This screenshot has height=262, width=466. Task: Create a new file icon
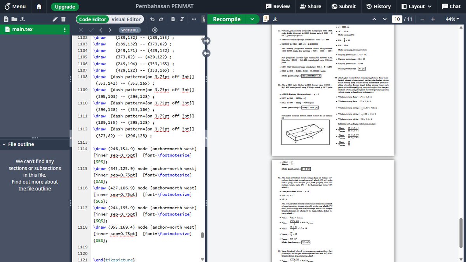[x=6, y=19]
